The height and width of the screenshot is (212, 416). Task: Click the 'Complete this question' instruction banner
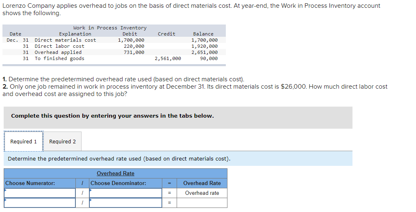click(178, 118)
